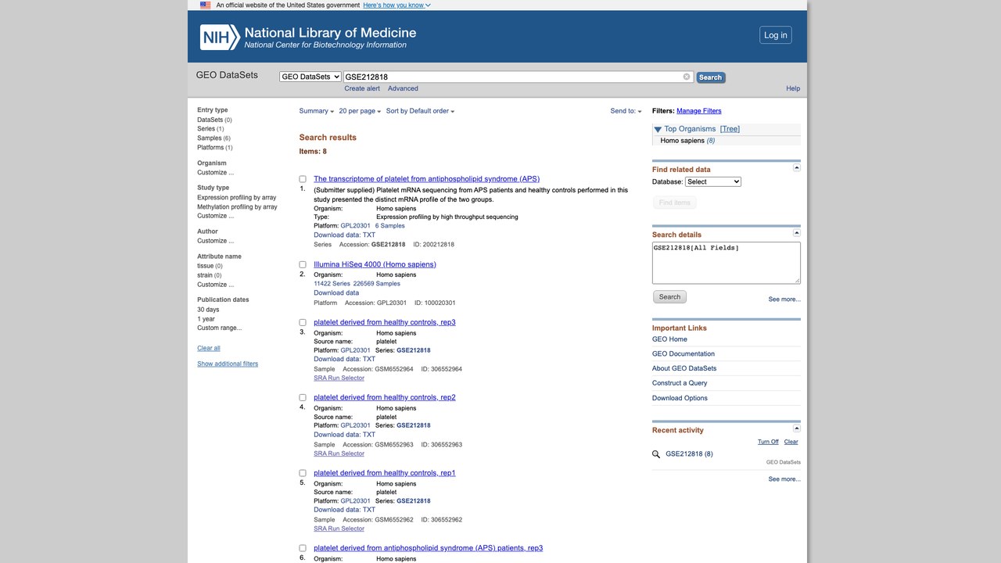Image resolution: width=1001 pixels, height=563 pixels.
Task: Tick checkbox for healthy controls rep3
Action: pos(303,323)
